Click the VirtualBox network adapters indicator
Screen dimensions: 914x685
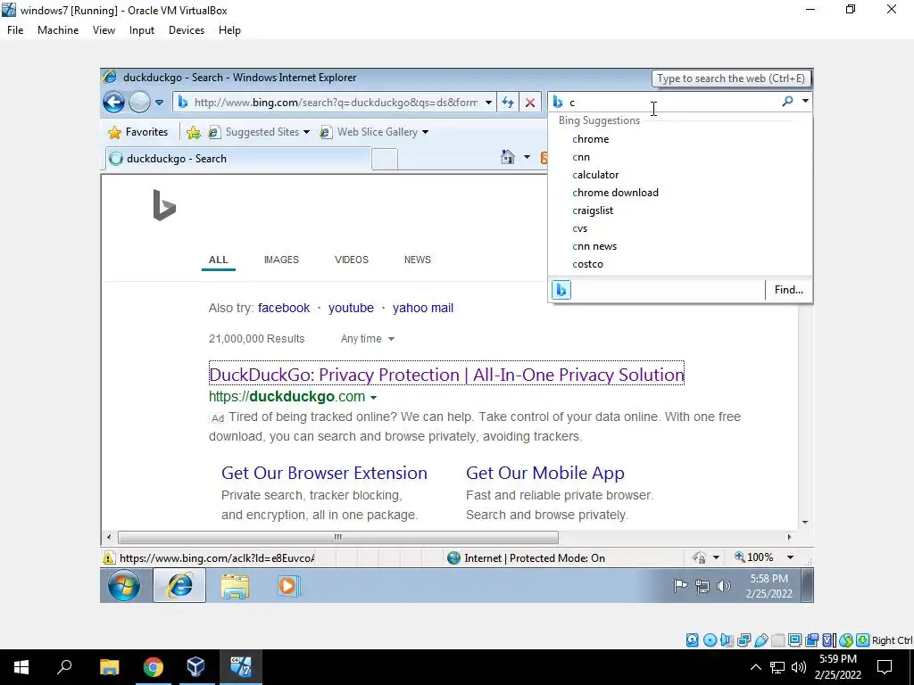(744, 640)
